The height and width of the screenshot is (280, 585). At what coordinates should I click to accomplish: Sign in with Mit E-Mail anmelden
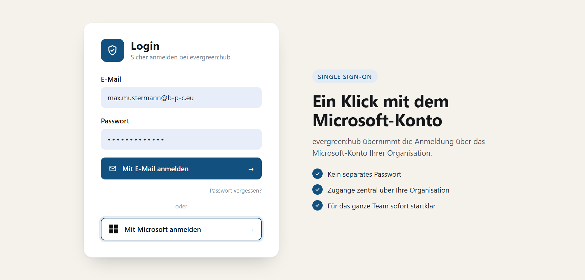[181, 168]
